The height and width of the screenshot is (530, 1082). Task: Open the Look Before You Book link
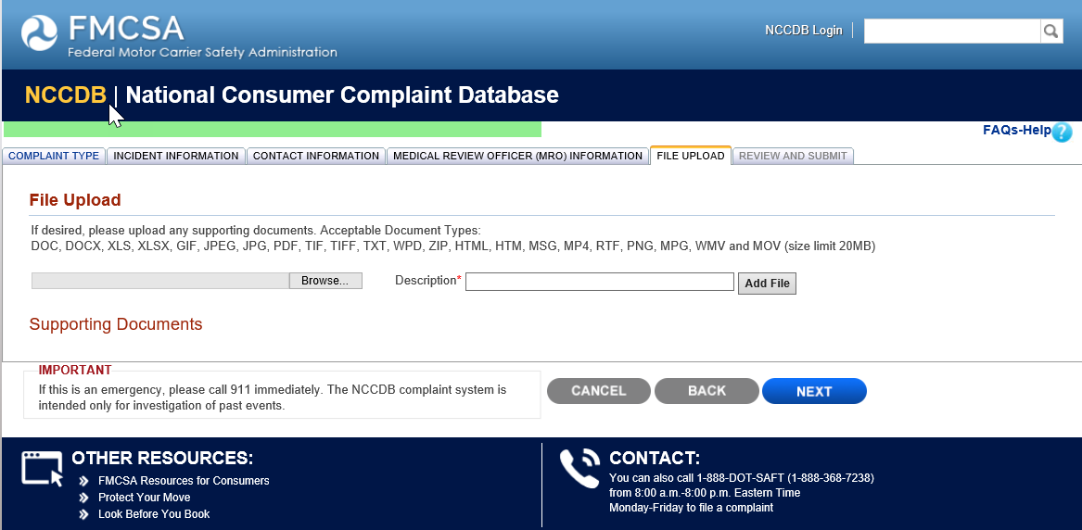click(x=154, y=514)
